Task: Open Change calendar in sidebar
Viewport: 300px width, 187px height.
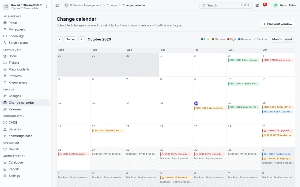Action: (26, 103)
